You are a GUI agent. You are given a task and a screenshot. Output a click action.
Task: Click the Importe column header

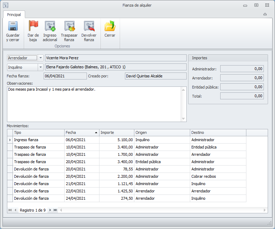(x=117, y=132)
